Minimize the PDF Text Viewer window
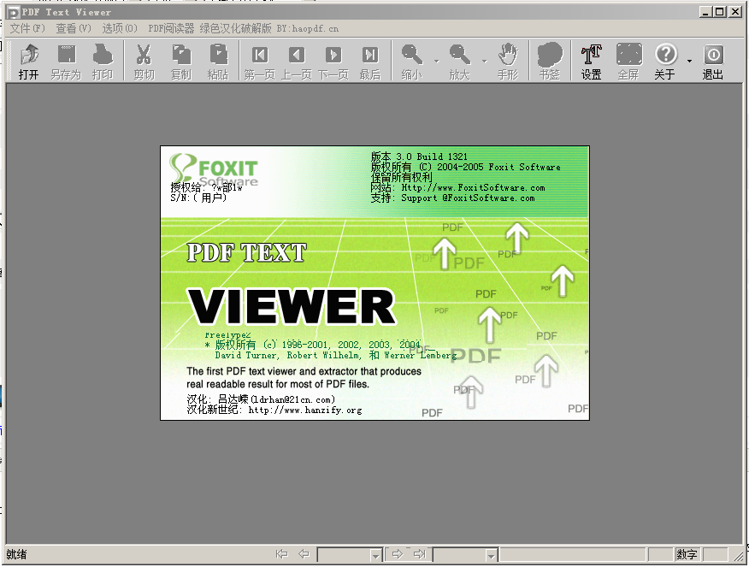Screen dimensions: 749x567 (706, 12)
